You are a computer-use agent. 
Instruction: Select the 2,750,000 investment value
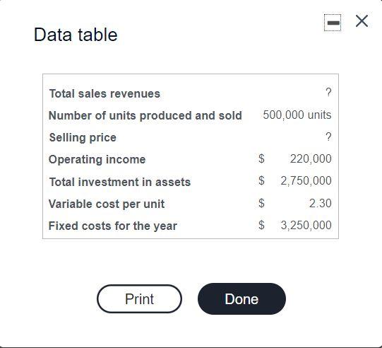point(306,181)
